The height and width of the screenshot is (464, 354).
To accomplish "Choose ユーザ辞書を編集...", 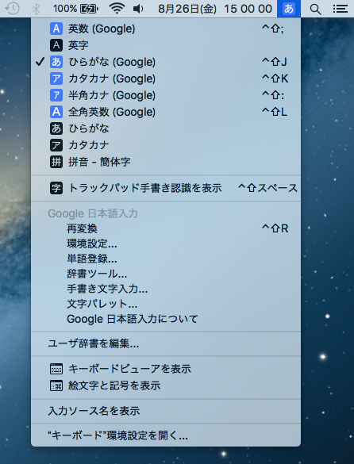I will (166, 344).
